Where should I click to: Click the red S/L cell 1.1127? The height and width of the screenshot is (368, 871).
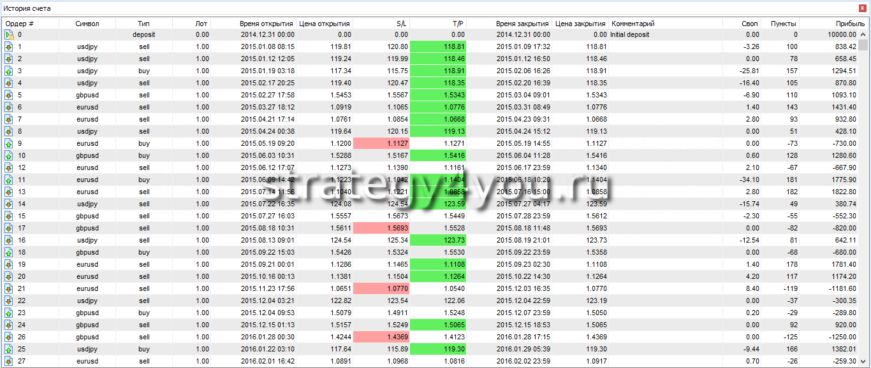point(381,144)
